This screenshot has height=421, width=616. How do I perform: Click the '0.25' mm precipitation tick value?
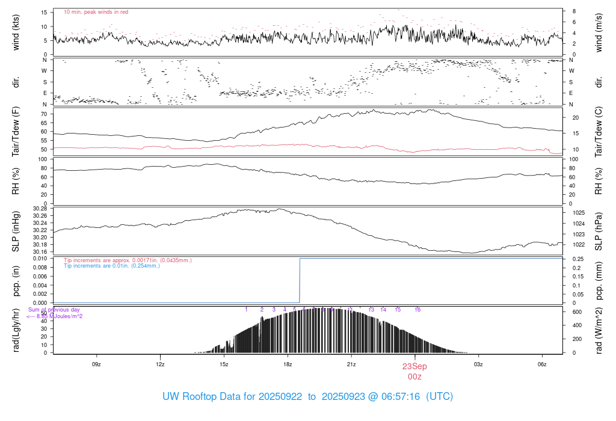pyautogui.click(x=578, y=259)
